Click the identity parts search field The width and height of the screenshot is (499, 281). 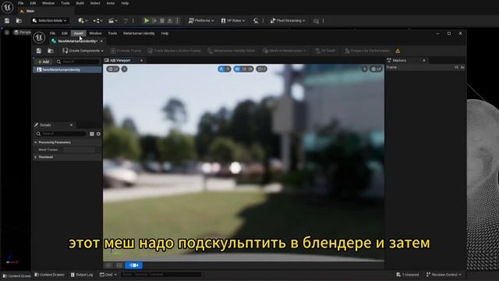pyautogui.click(x=78, y=62)
